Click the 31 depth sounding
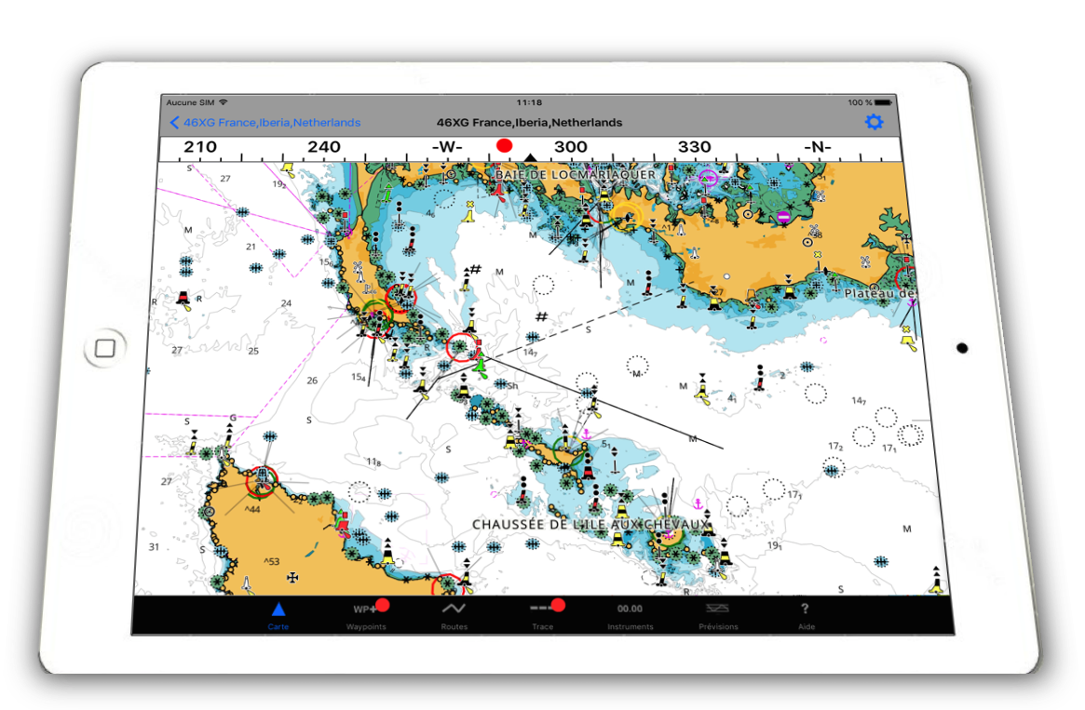The image size is (1085, 710). click(154, 547)
